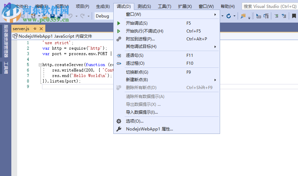Select 开始执行(不调试)(H) entry
Image resolution: width=298 pixels, height=176 pixels.
pos(167,31)
